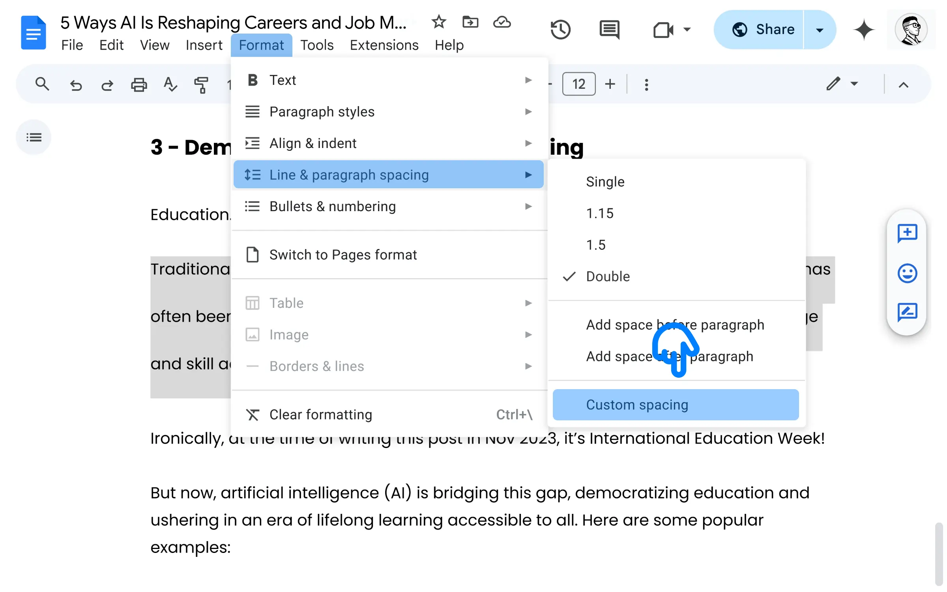Add emoji reaction from side panel
This screenshot has width=947, height=592.
[x=907, y=273]
